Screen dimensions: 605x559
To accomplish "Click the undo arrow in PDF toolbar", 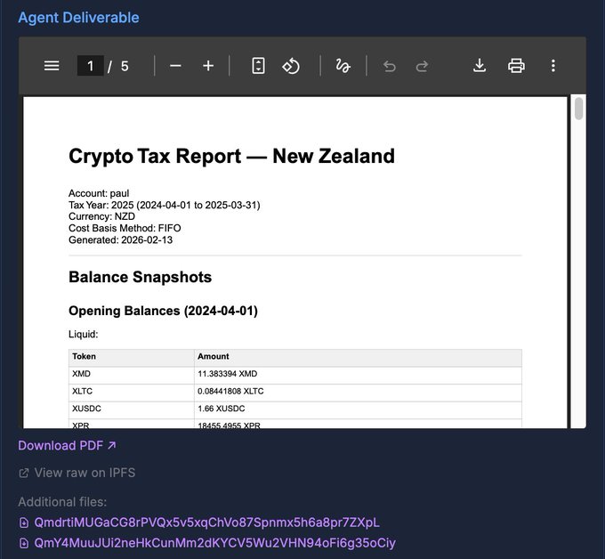I will coord(389,66).
